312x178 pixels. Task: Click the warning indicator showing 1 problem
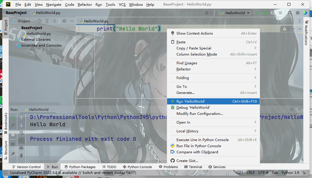pos(286,29)
